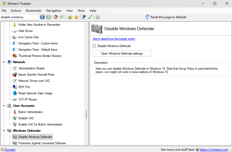Collapse the User Accounts tree category
Viewport: 232px width, 152px height.
[x=4, y=106]
